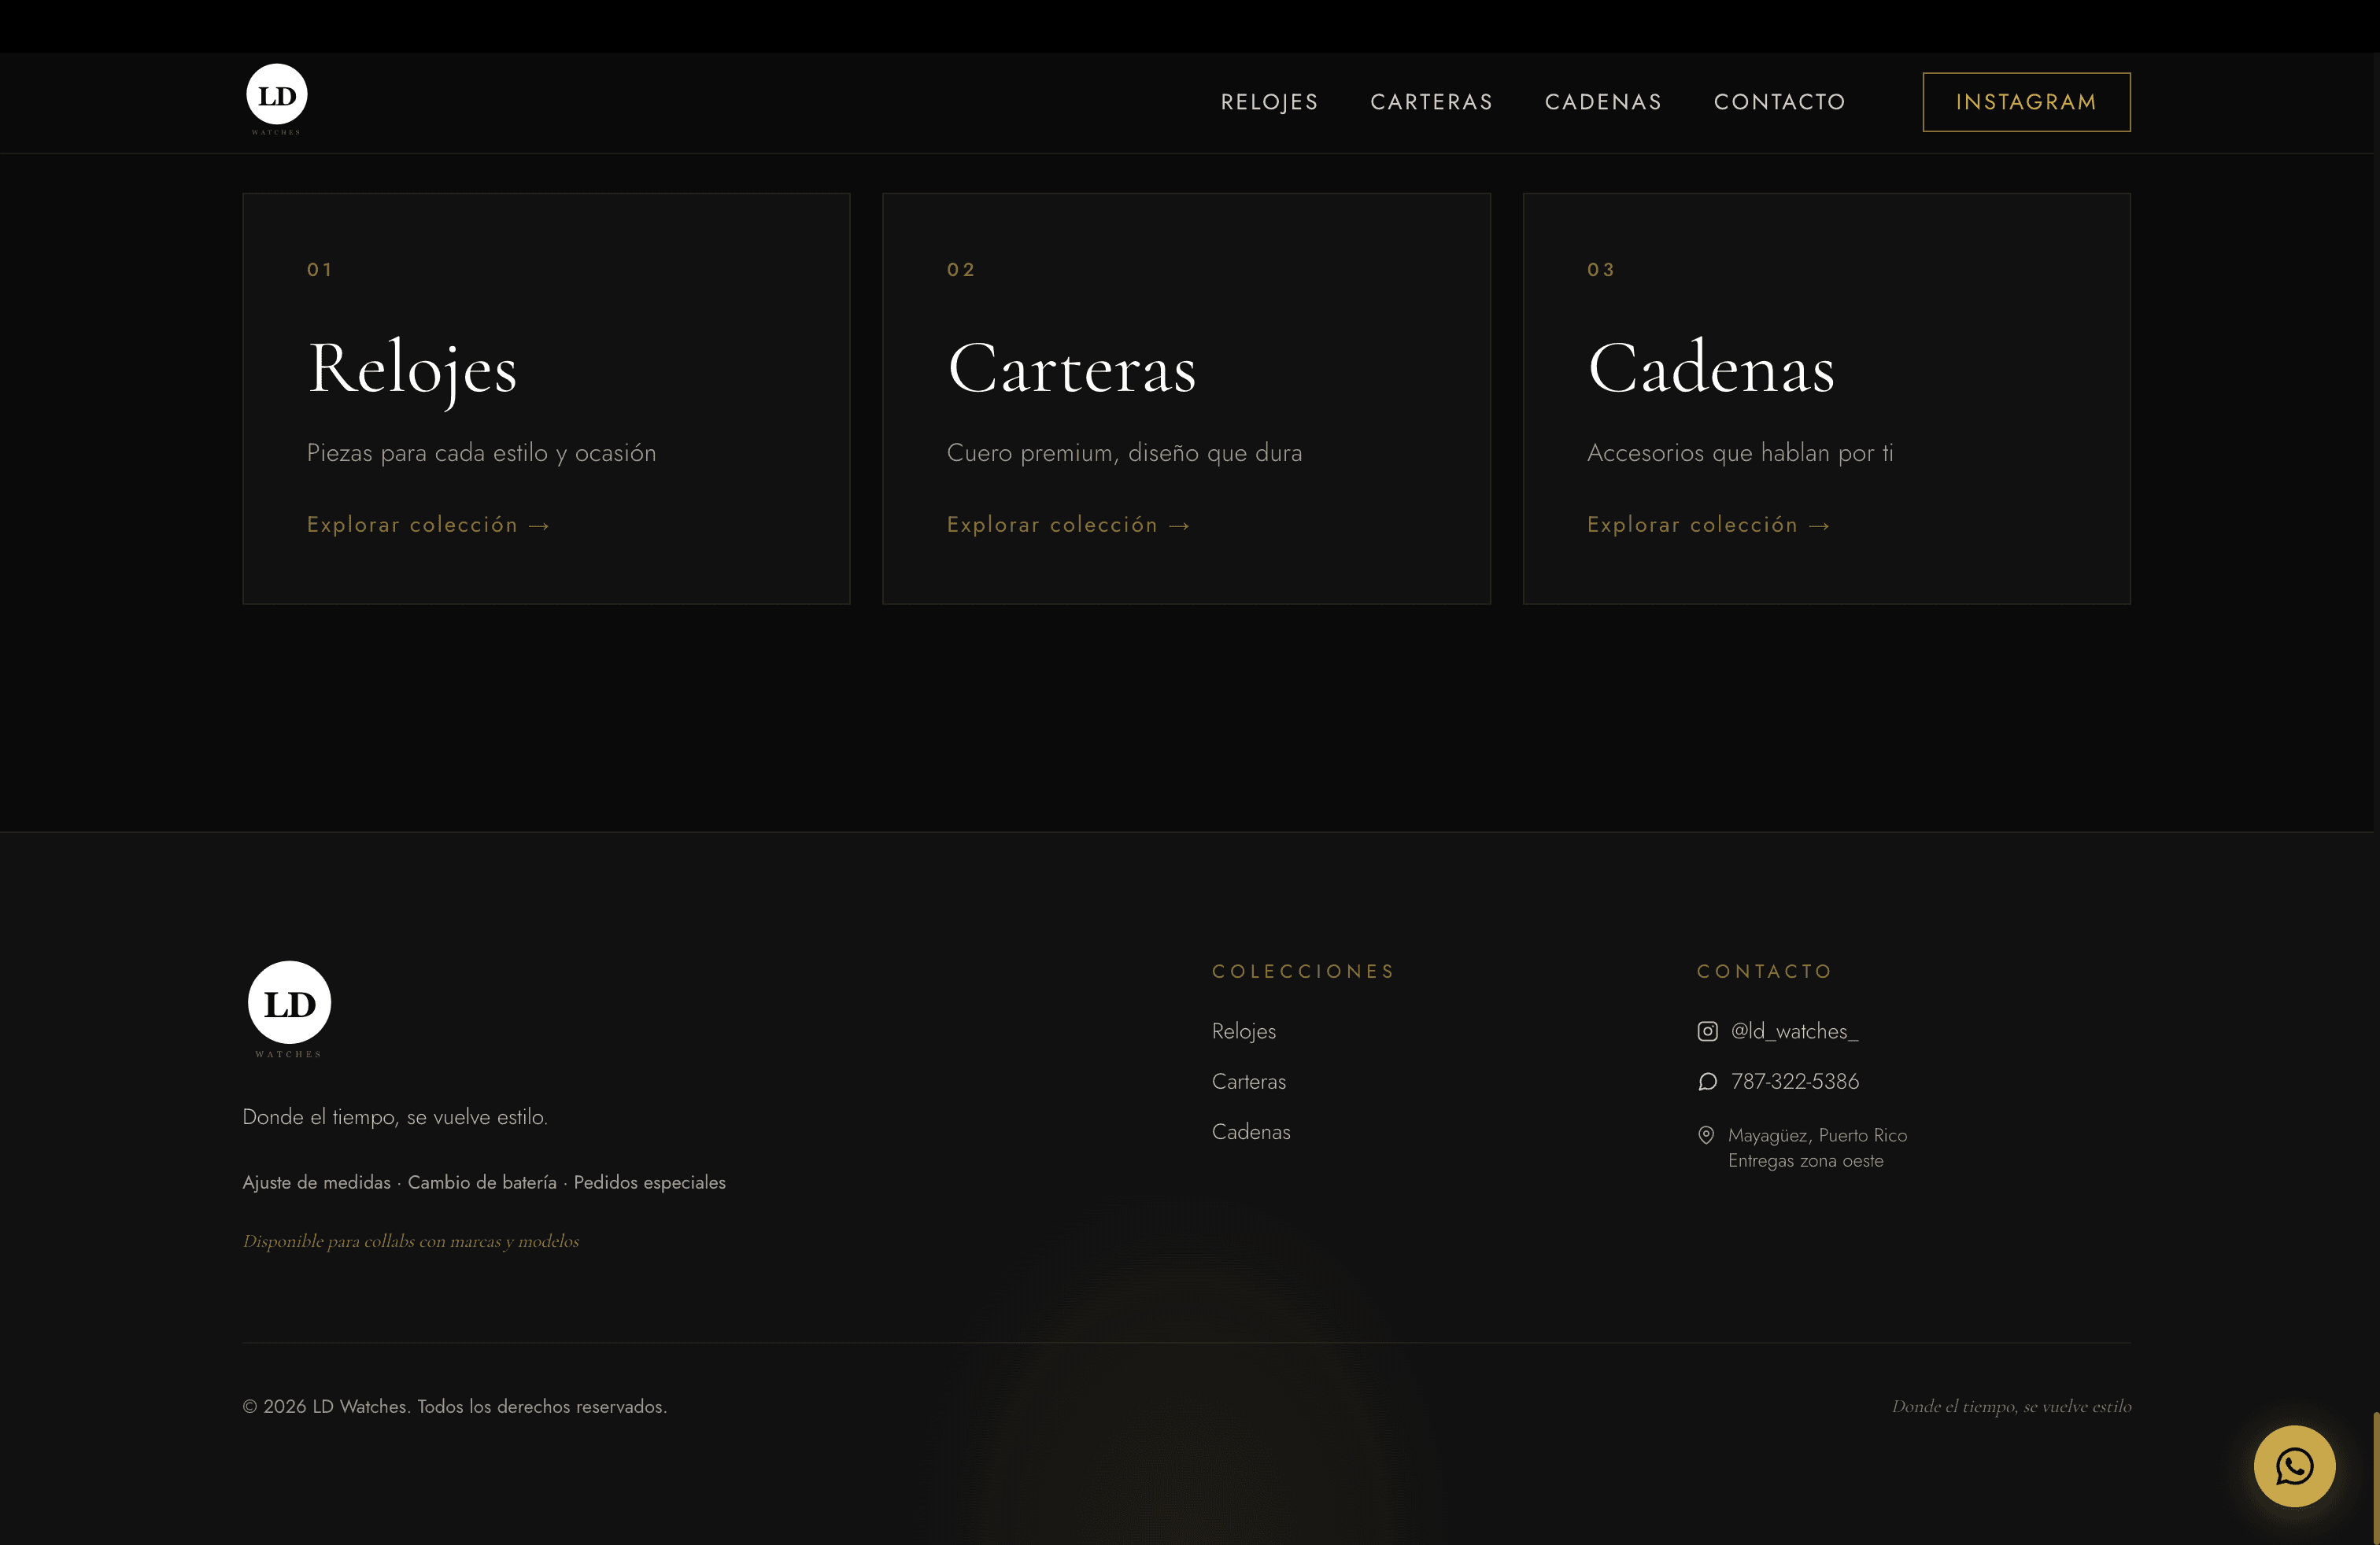Screen dimensions: 2380x1545
Task: Open CADENAS in the top navigation
Action: tap(1603, 102)
